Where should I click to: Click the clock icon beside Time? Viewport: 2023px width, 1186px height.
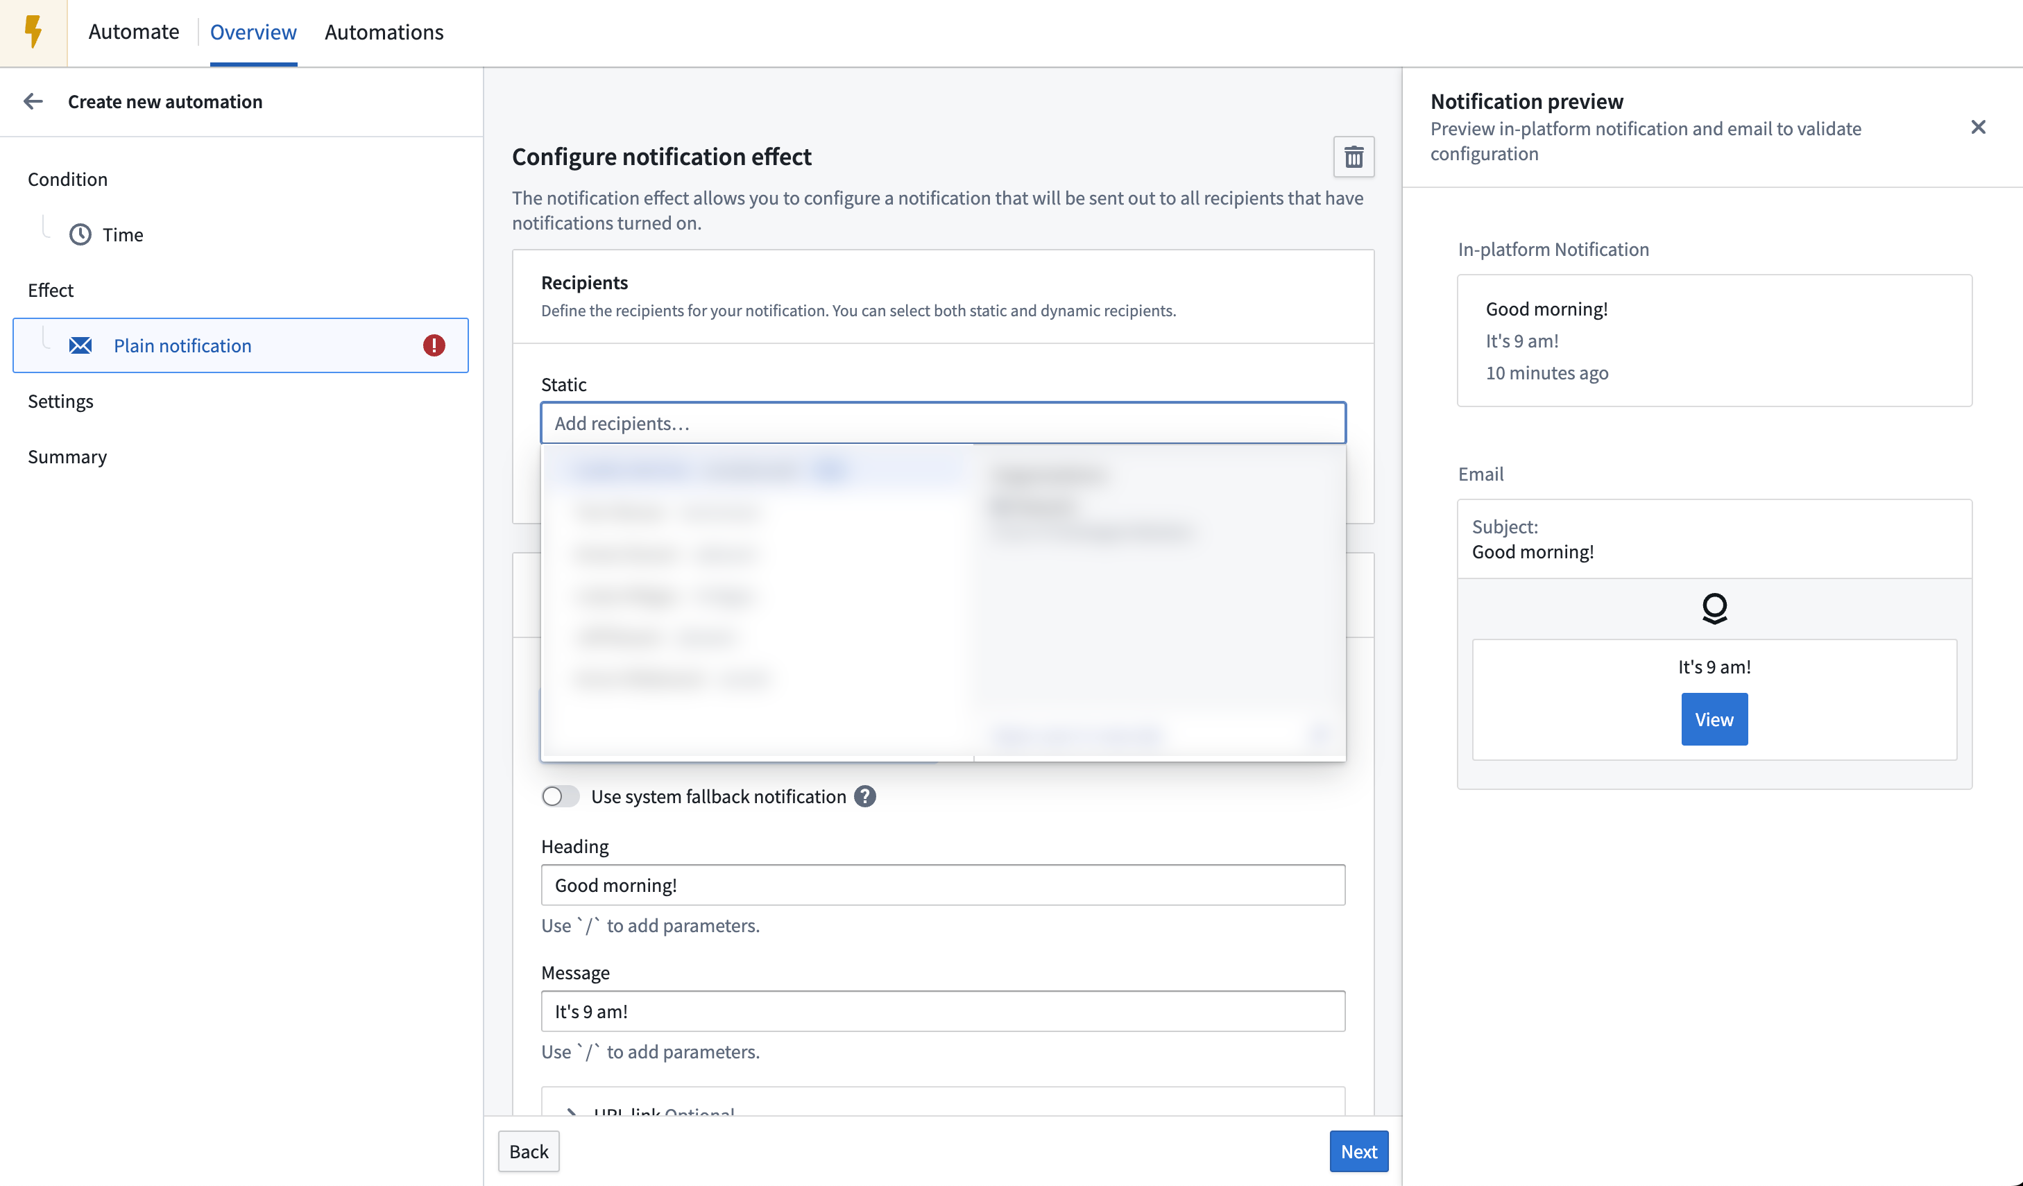point(80,234)
